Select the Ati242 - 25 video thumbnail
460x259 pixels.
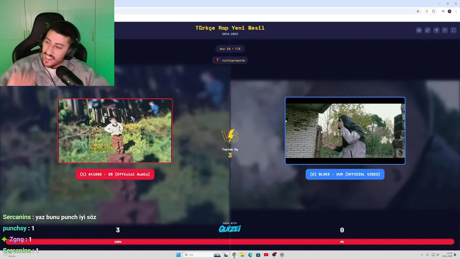point(115,131)
